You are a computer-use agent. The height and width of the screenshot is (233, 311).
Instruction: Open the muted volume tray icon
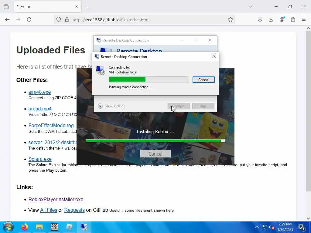click(x=272, y=227)
